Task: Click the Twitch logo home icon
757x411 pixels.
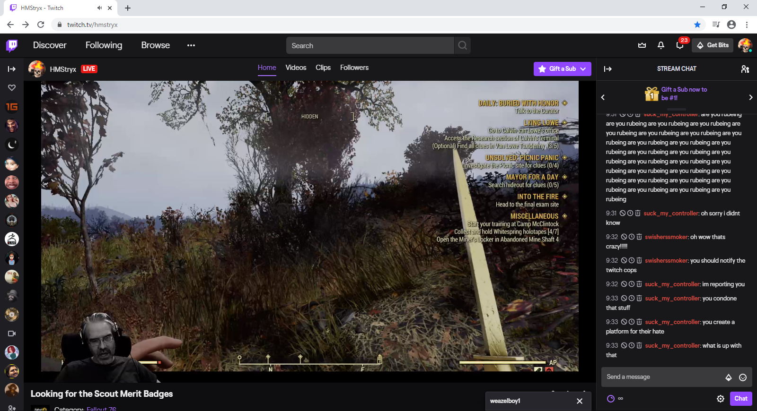Action: [12, 45]
